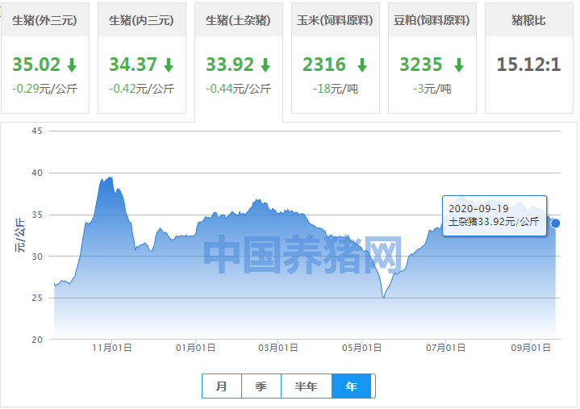Image resolution: width=580 pixels, height=409 pixels.
Task: Click the -18元/吨 change text
Action: [x=336, y=89]
